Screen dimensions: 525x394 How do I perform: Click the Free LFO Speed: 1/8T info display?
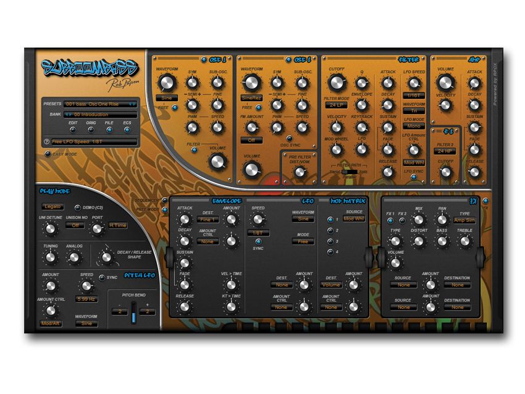[94, 142]
